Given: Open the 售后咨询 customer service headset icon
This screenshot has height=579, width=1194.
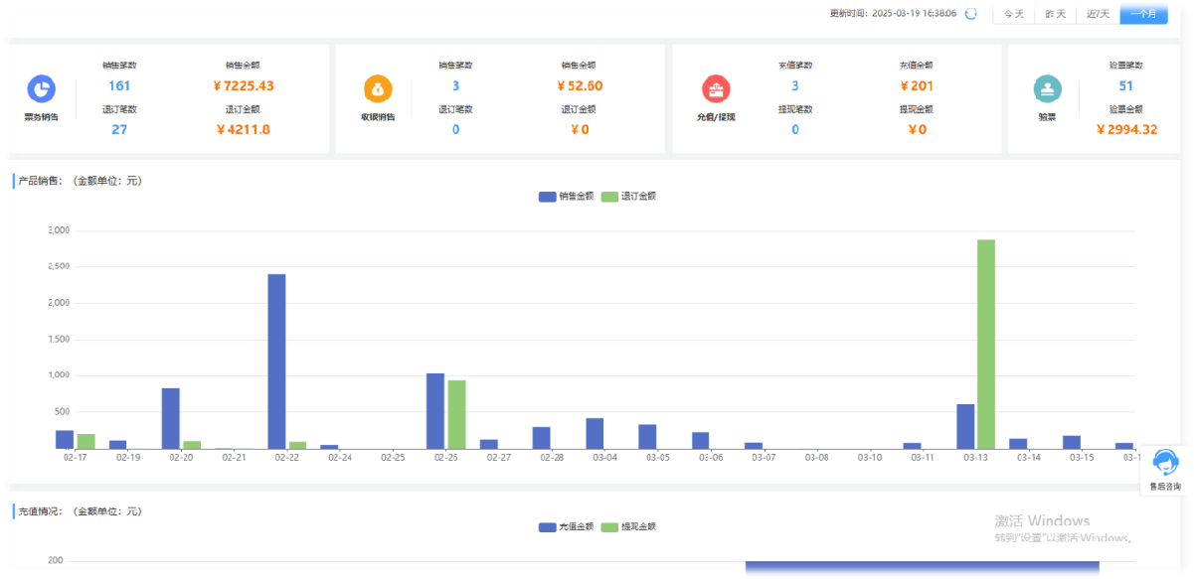Looking at the screenshot, I should [x=1165, y=463].
